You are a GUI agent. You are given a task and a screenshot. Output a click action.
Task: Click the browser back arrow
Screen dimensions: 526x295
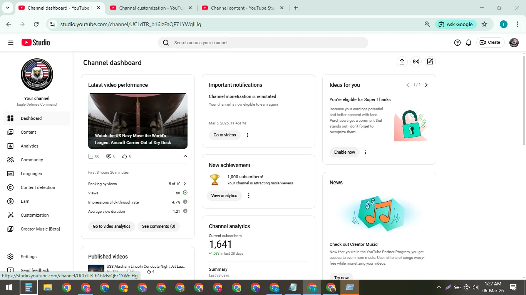coord(8,24)
